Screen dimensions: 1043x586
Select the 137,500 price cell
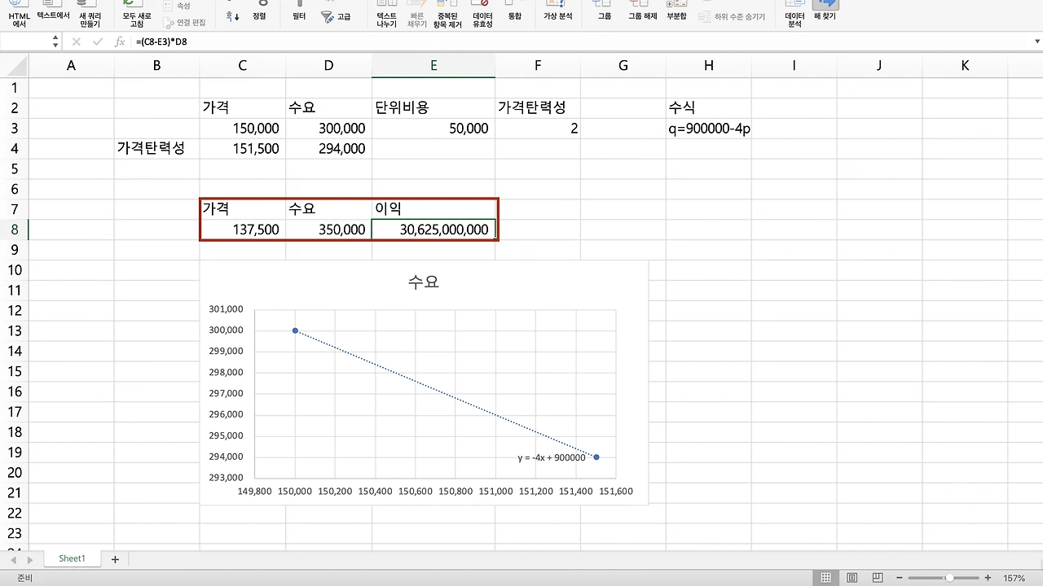243,230
